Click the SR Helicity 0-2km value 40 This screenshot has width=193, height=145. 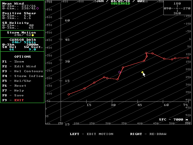31,25
